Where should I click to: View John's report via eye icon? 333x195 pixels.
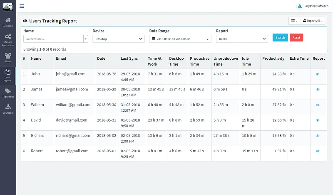tap(318, 74)
